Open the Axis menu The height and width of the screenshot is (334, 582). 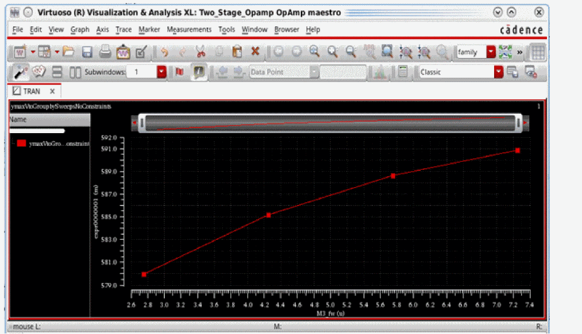pyautogui.click(x=102, y=29)
